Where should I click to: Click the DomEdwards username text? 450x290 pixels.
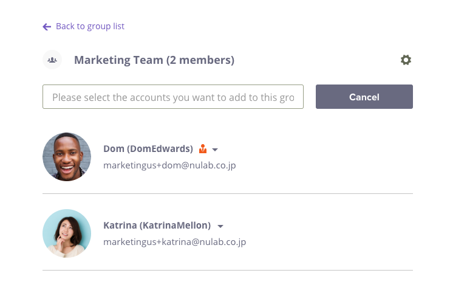point(160,148)
